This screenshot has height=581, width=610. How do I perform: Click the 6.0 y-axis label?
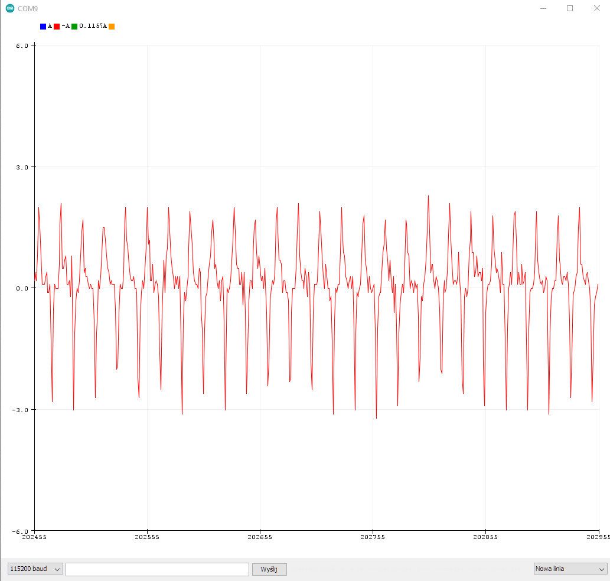click(x=22, y=46)
